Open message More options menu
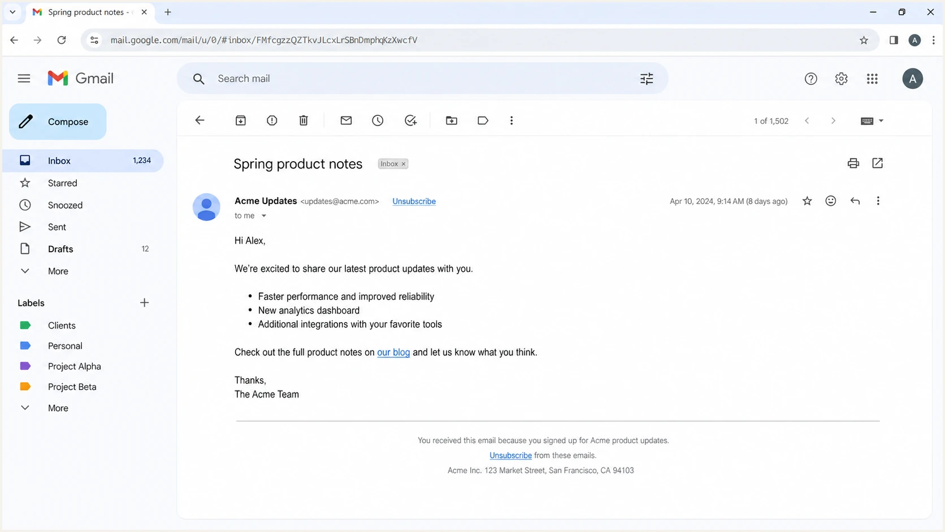Screen dimensions: 945x532 878,201
